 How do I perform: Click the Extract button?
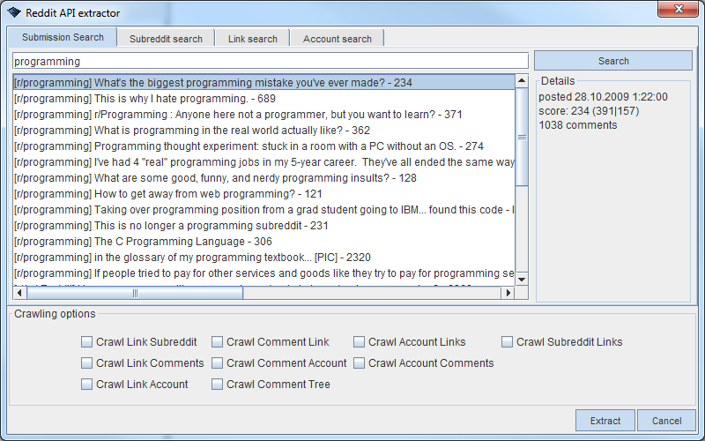point(605,421)
